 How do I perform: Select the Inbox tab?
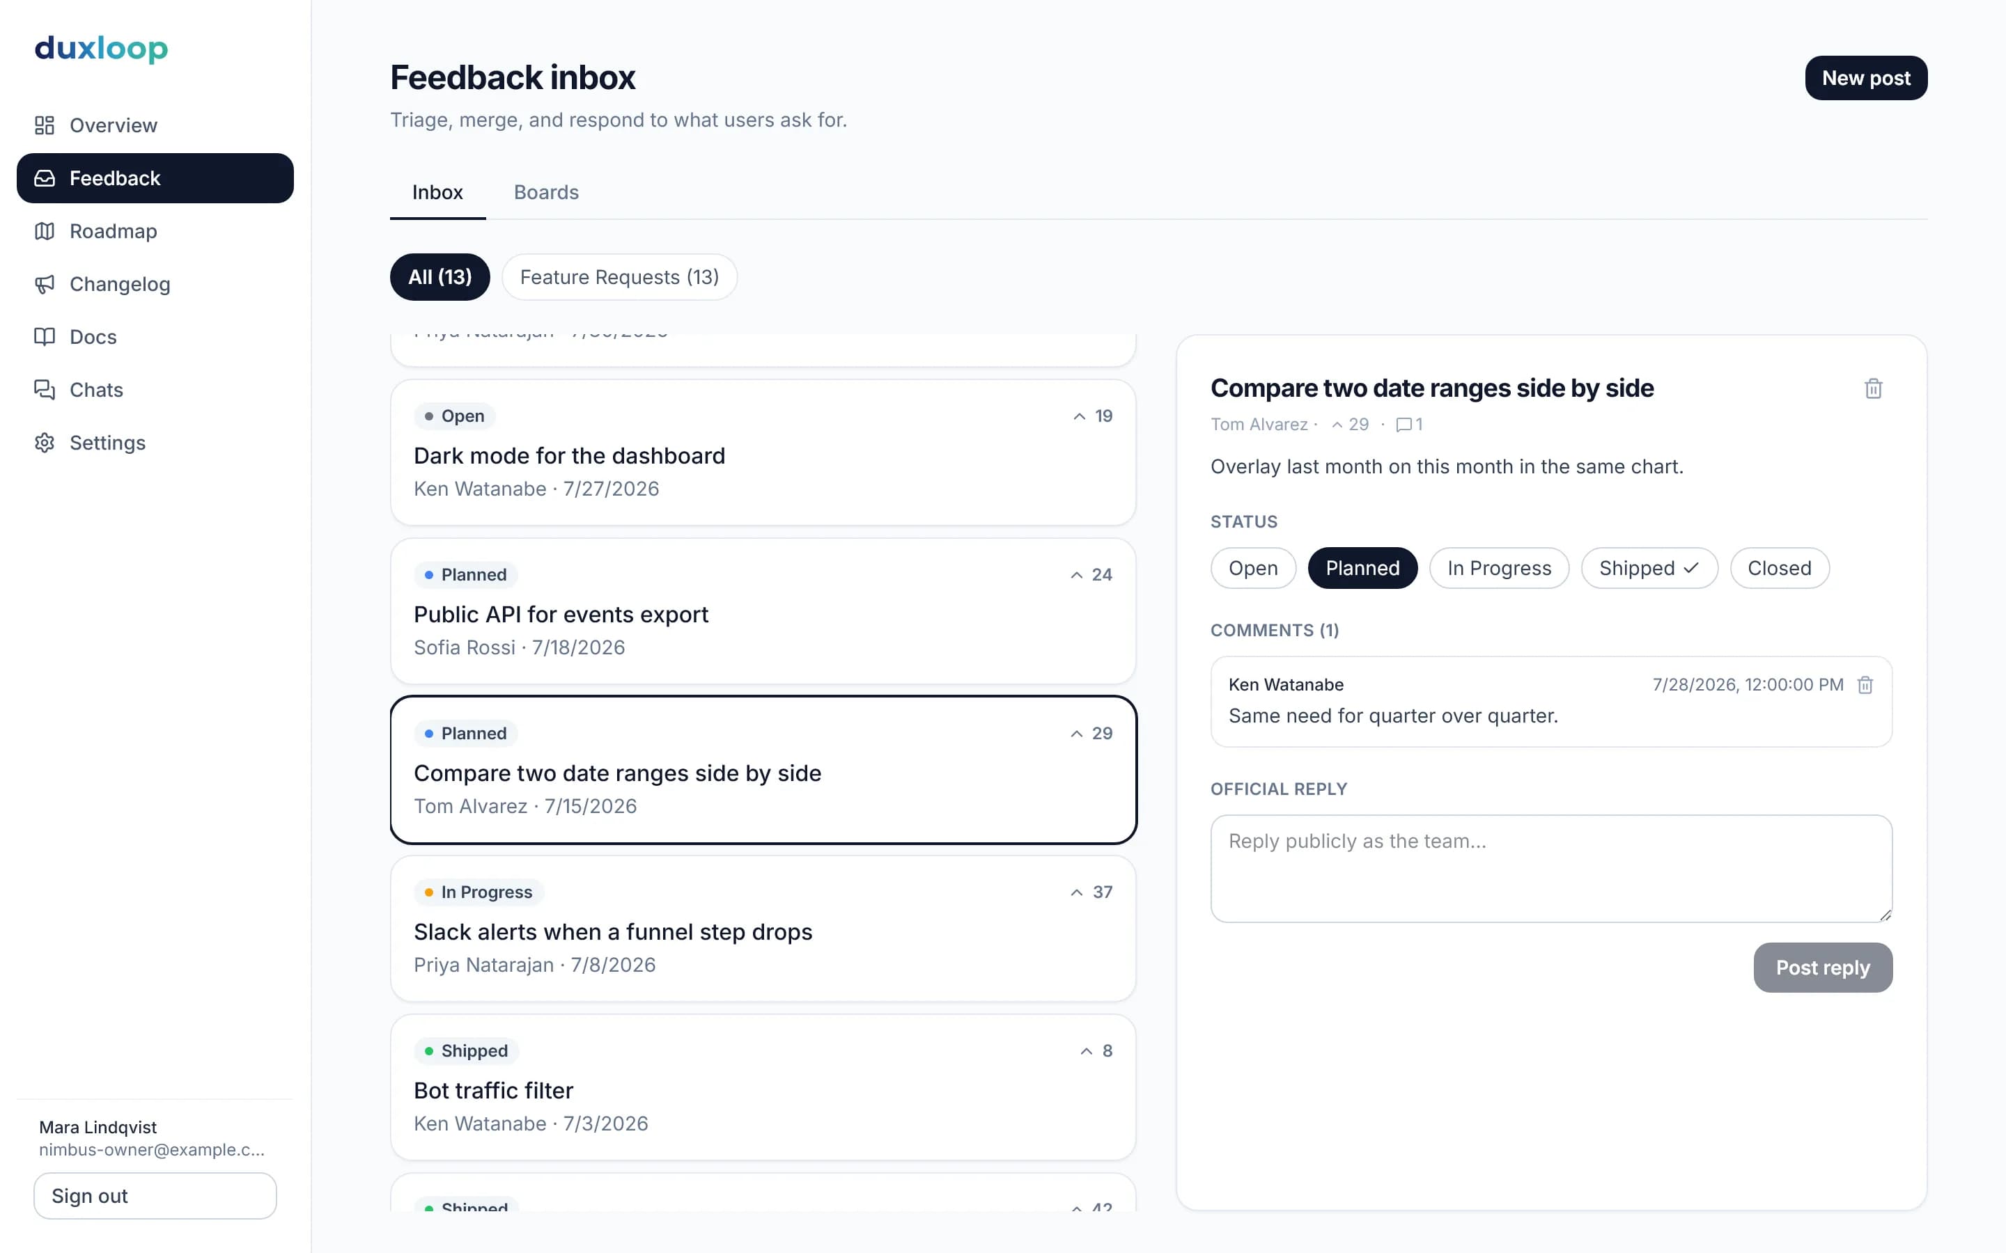tap(437, 192)
